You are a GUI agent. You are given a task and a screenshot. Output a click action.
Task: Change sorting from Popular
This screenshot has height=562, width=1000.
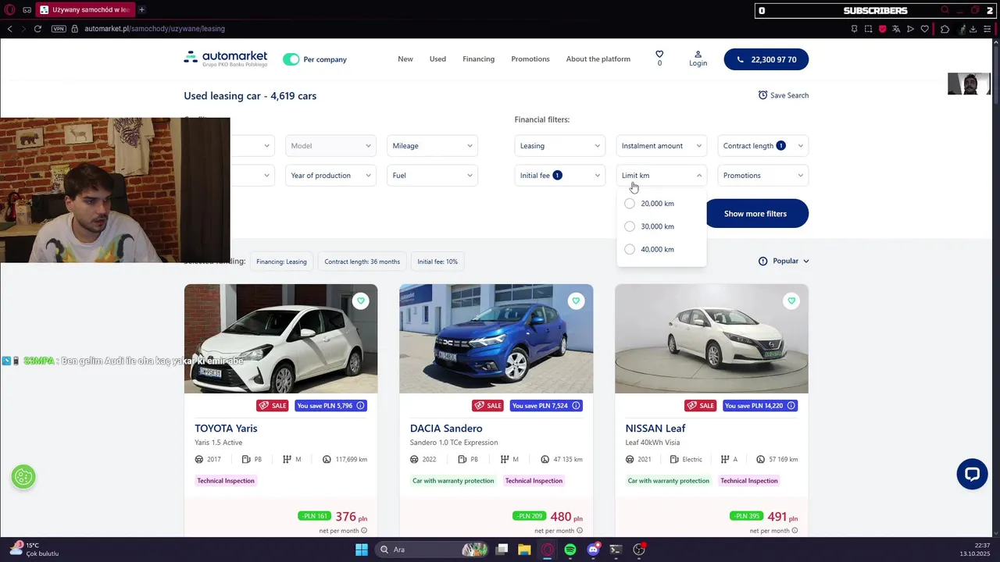click(x=784, y=261)
